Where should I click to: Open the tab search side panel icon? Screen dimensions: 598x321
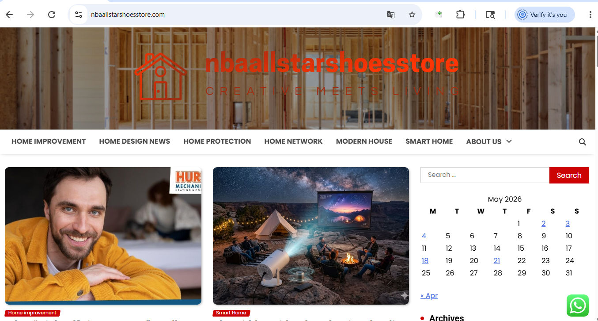(x=490, y=15)
